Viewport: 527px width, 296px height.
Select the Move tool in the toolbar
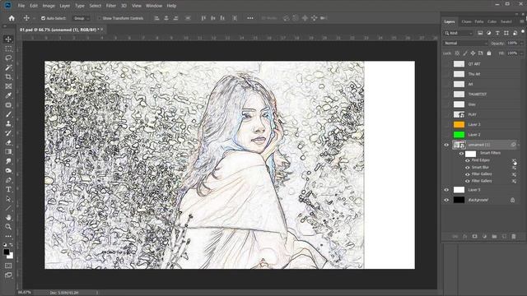click(x=8, y=39)
